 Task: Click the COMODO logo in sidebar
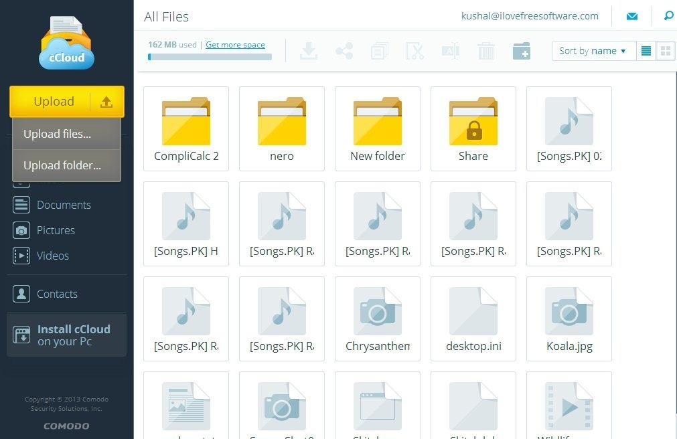(x=66, y=426)
